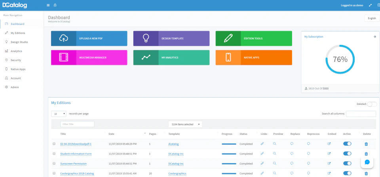Reprocess the Student-Information-Form edition

coord(308,153)
